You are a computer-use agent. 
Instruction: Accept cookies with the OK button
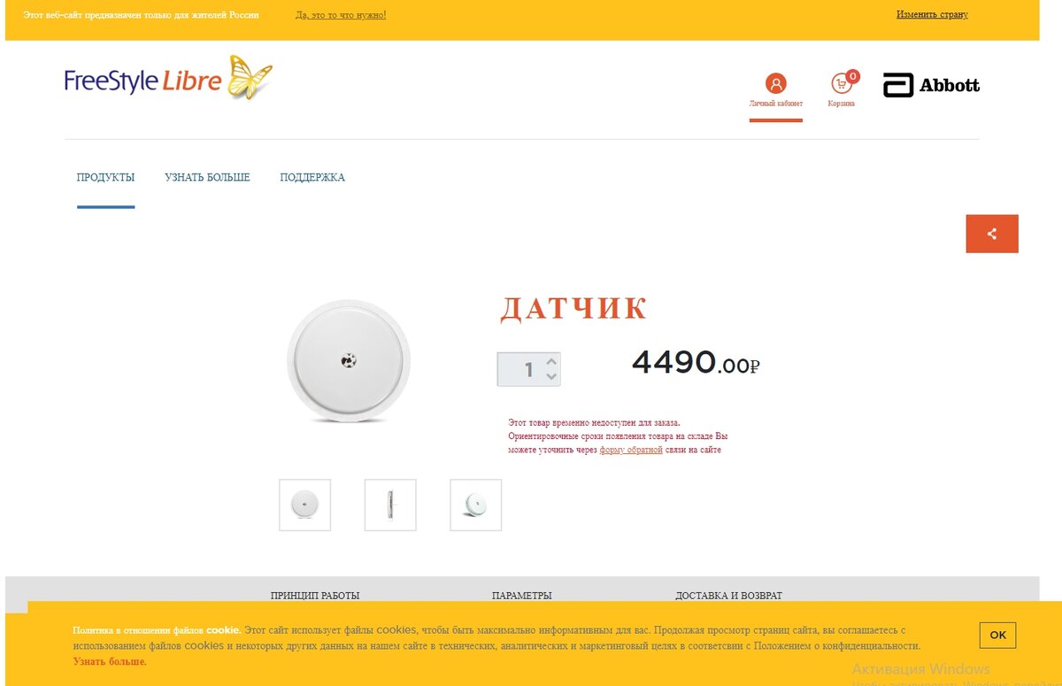tap(997, 635)
